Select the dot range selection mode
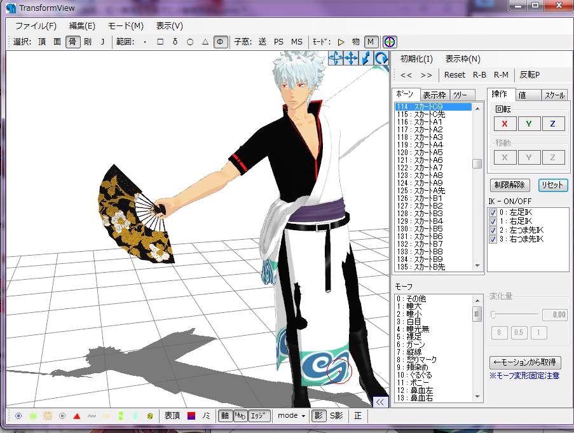This screenshot has height=433, width=574. pyautogui.click(x=145, y=42)
